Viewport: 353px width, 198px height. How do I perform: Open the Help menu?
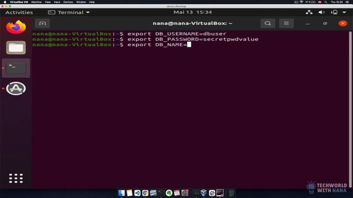(x=92, y=2)
